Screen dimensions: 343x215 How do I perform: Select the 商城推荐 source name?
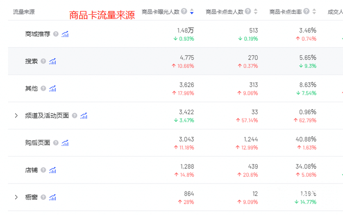(x=38, y=34)
